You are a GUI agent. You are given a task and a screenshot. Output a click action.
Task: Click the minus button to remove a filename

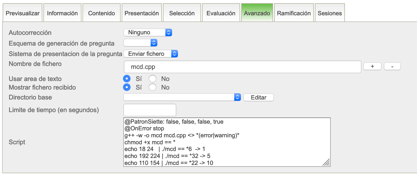(x=392, y=67)
